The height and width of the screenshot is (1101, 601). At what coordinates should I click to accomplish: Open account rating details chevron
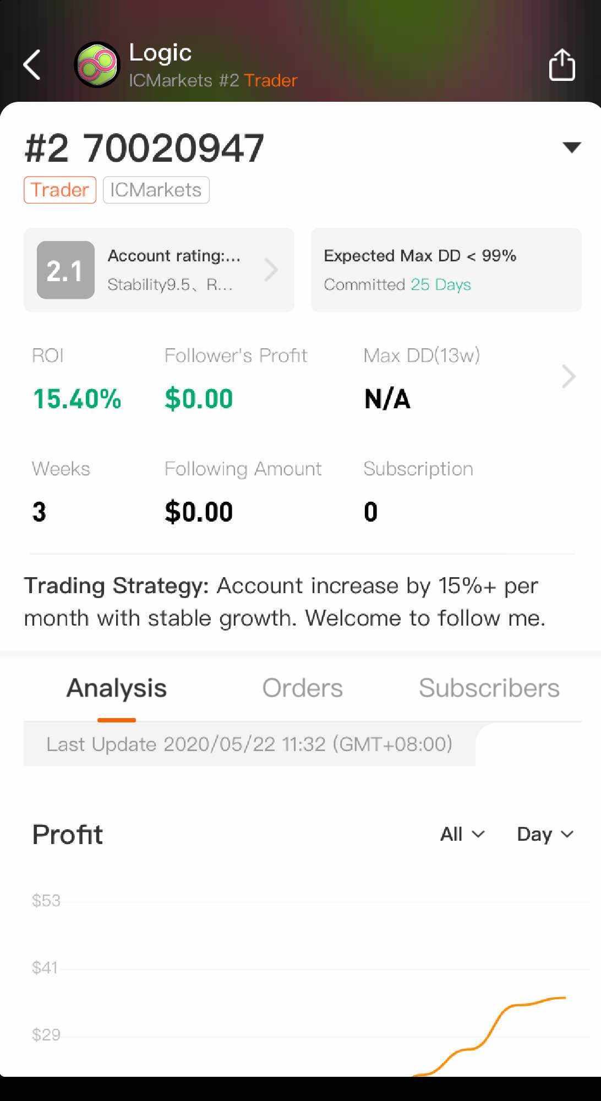tap(271, 270)
